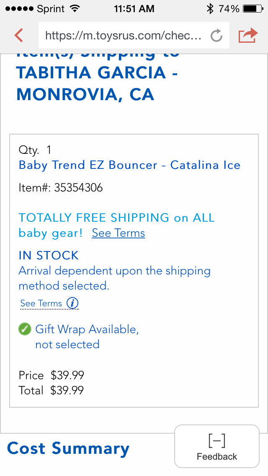
Task: Tap the Bluetooth icon in status bar
Action: [210, 8]
